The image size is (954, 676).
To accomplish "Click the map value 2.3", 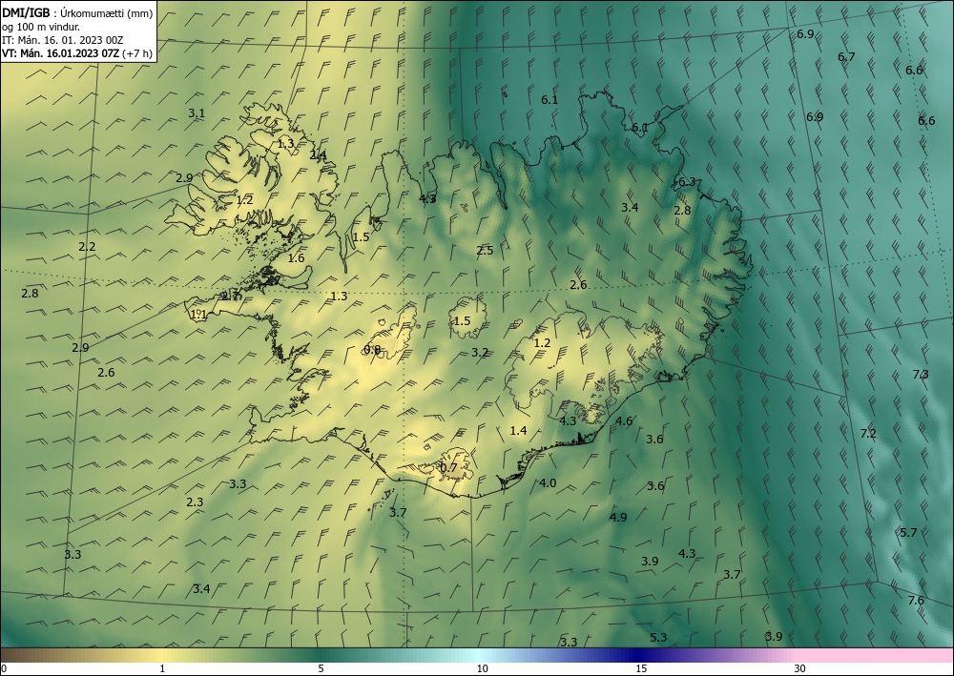I will (195, 502).
